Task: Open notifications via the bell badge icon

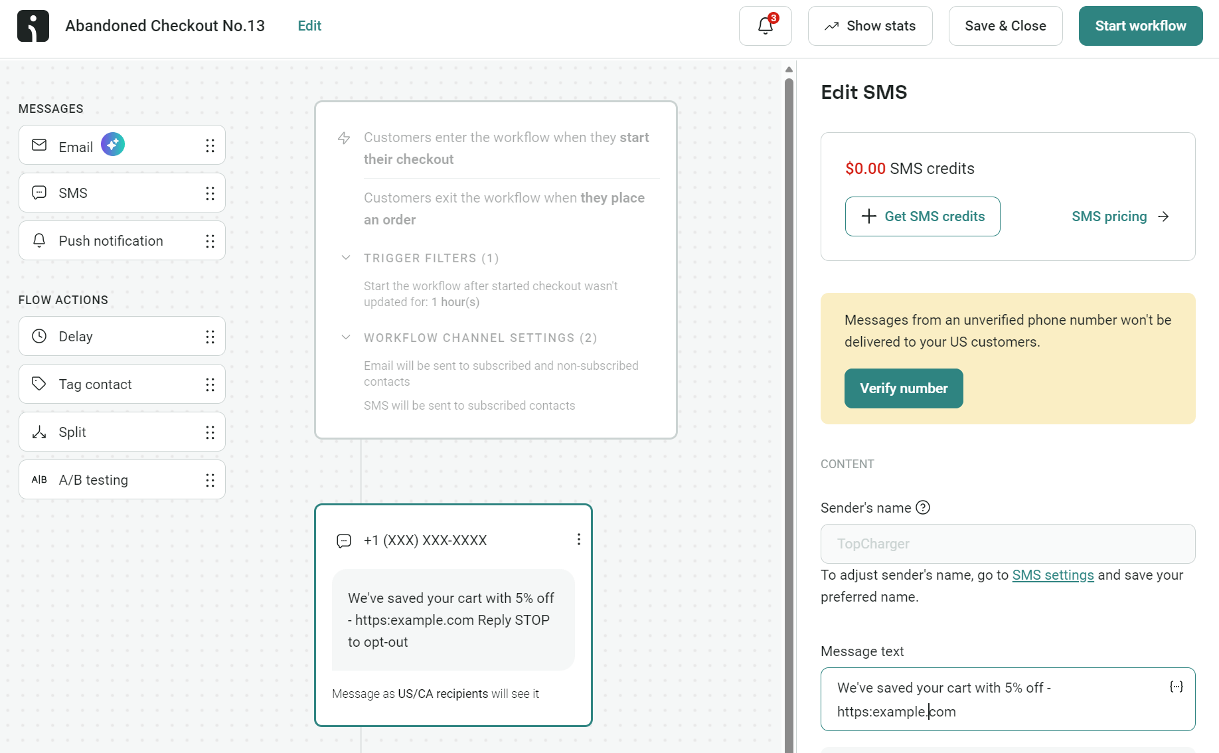Action: pyautogui.click(x=765, y=25)
